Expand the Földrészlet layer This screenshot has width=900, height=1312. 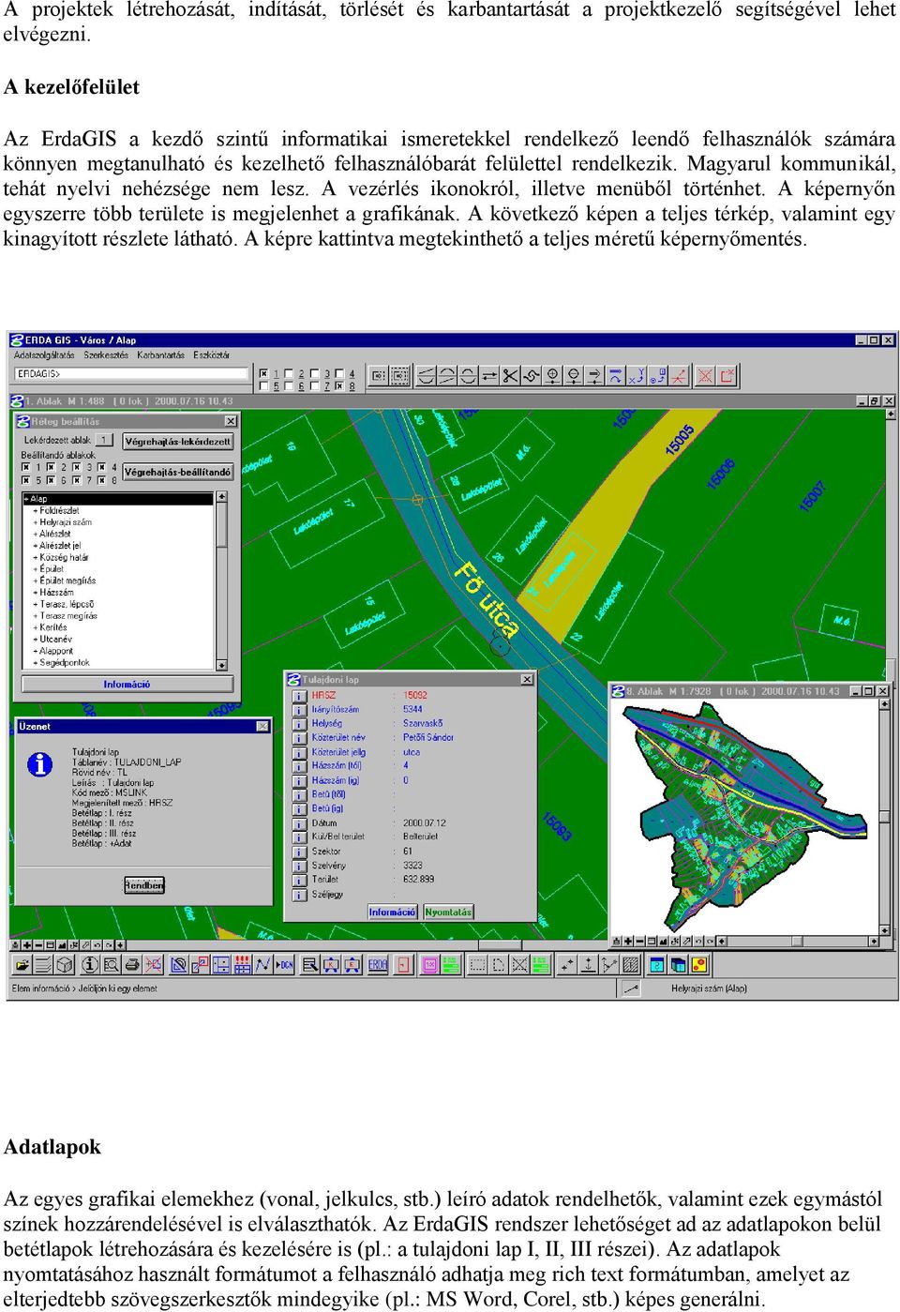coord(36,511)
